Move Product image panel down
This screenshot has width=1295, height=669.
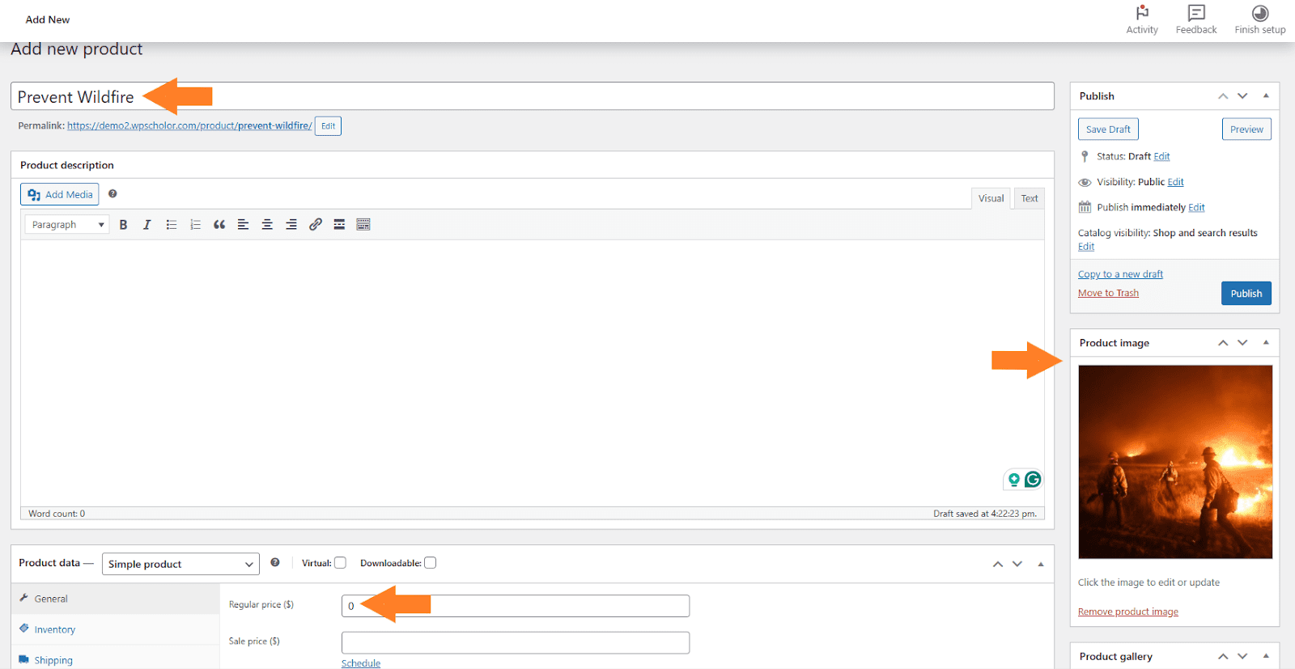(x=1242, y=343)
